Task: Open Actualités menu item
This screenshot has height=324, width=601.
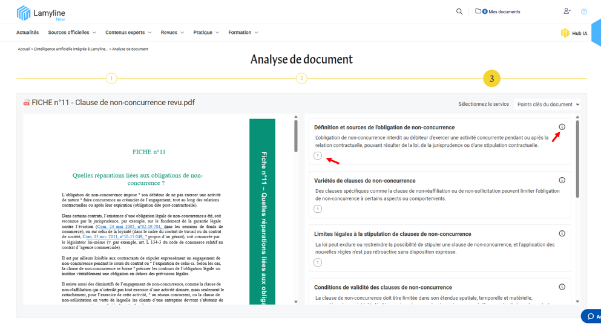Action: (x=28, y=33)
